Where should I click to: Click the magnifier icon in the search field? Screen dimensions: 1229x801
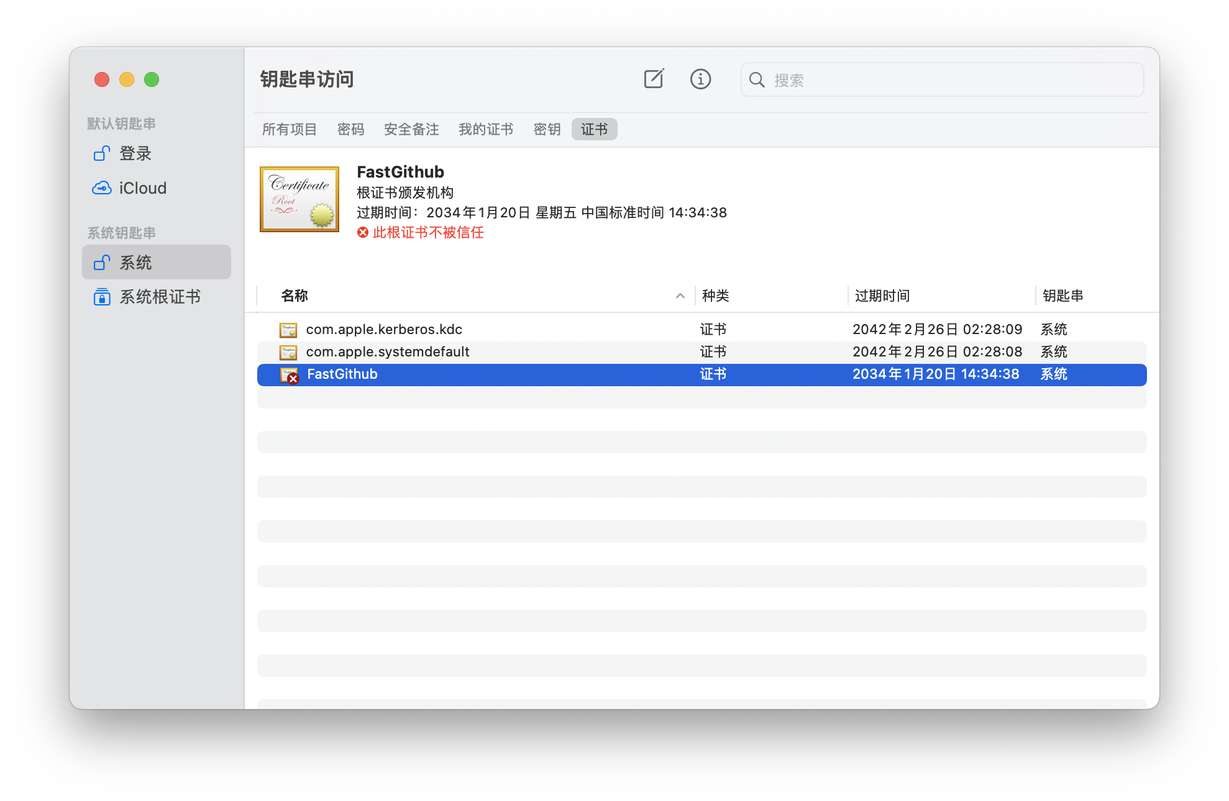(757, 79)
